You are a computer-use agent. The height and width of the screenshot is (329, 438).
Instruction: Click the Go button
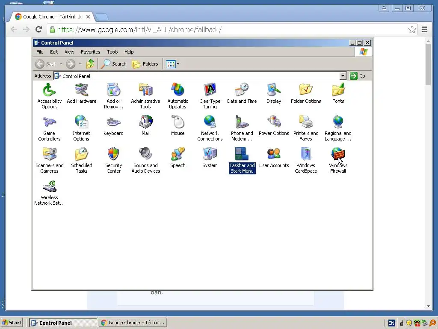click(358, 76)
